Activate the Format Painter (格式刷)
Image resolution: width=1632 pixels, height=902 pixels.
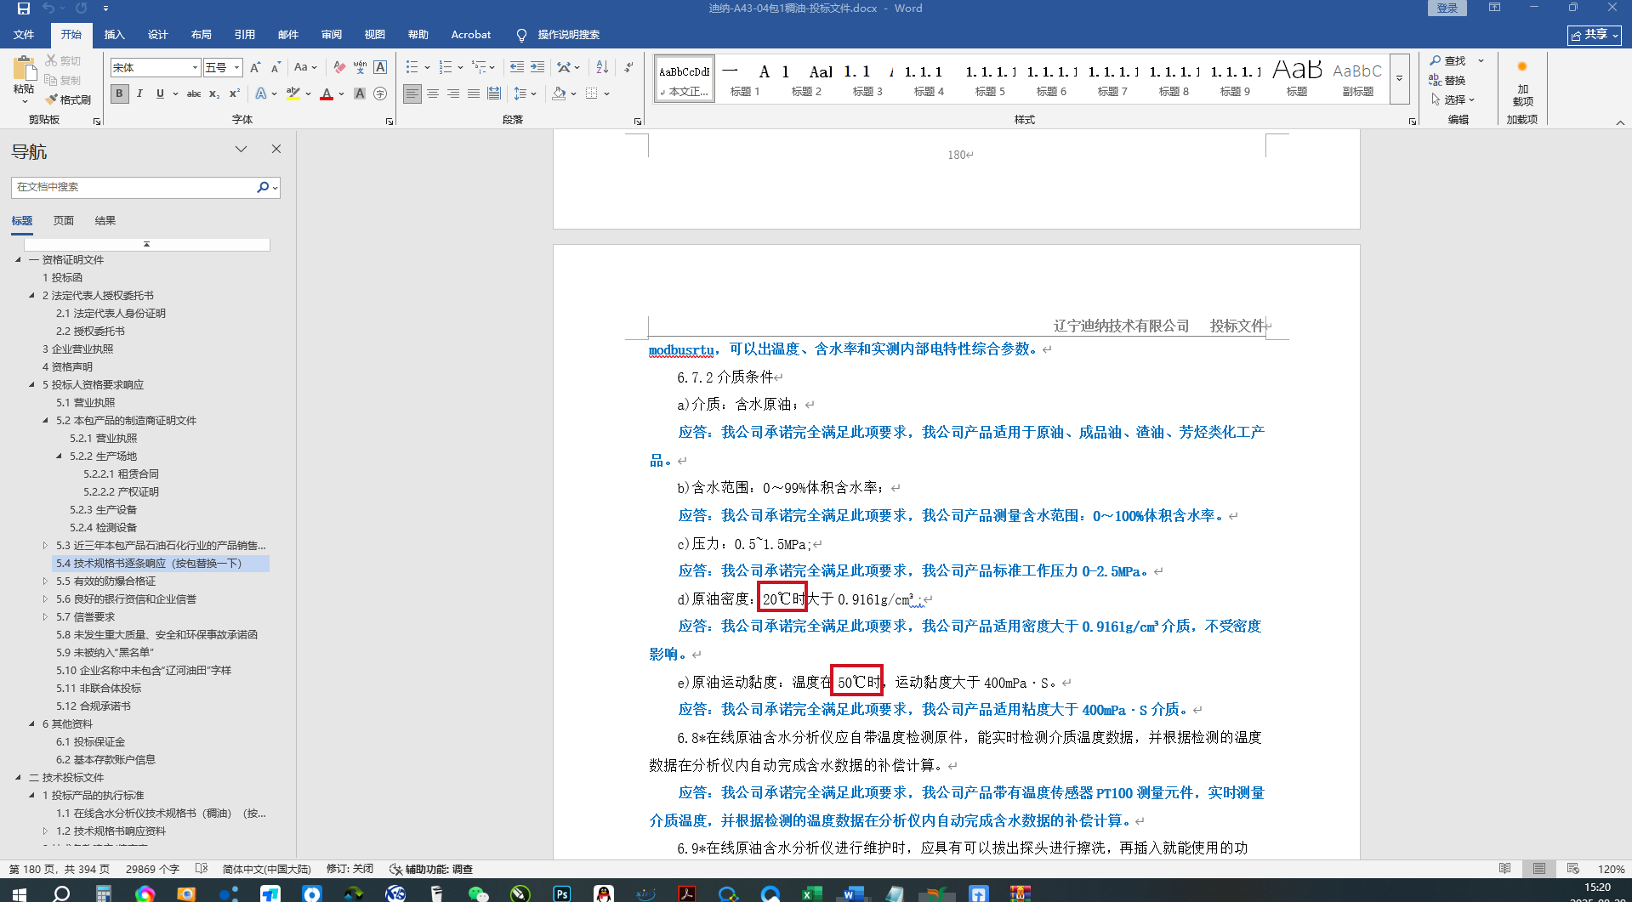(x=68, y=99)
